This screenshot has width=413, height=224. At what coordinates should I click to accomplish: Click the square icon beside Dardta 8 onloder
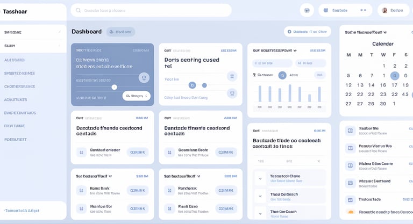(81, 153)
